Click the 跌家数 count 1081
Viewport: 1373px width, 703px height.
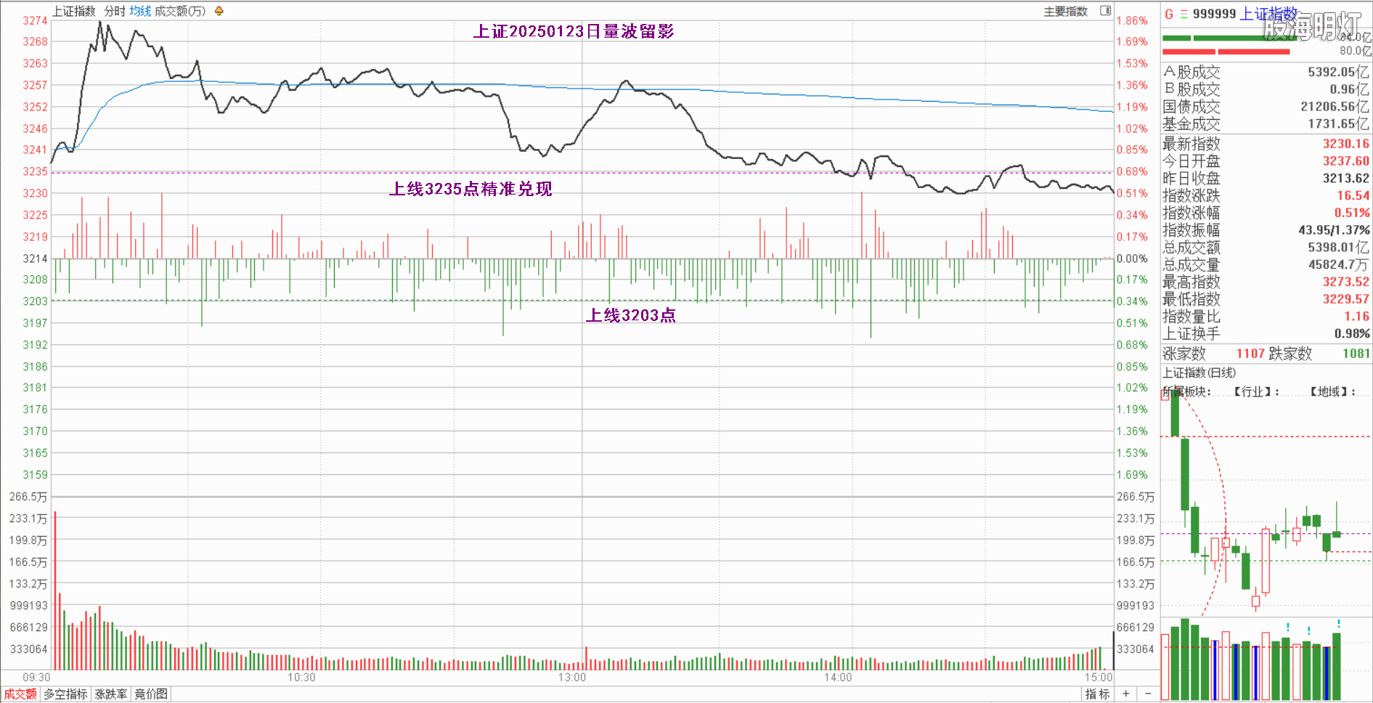click(1356, 354)
